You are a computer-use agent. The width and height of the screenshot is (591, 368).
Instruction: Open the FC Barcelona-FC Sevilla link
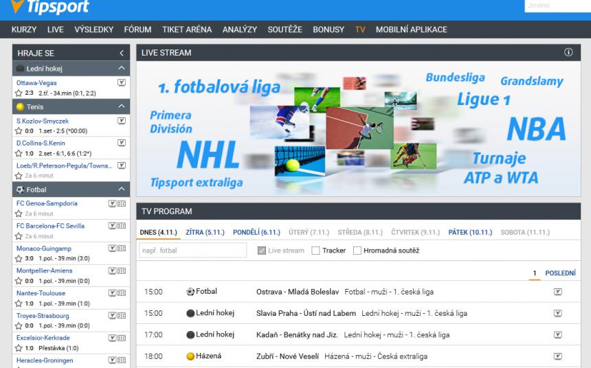pos(50,226)
